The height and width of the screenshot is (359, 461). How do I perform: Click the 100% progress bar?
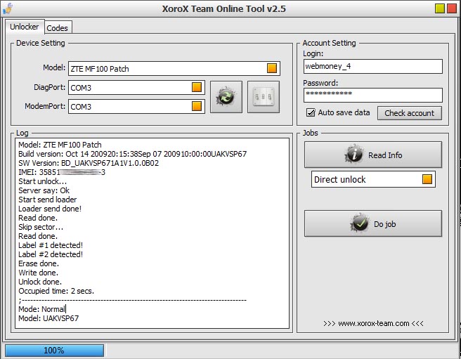click(x=54, y=350)
